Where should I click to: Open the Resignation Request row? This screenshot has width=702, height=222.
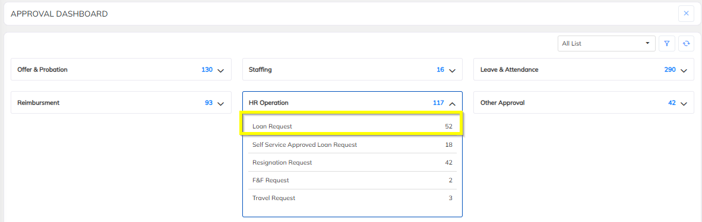coord(352,162)
